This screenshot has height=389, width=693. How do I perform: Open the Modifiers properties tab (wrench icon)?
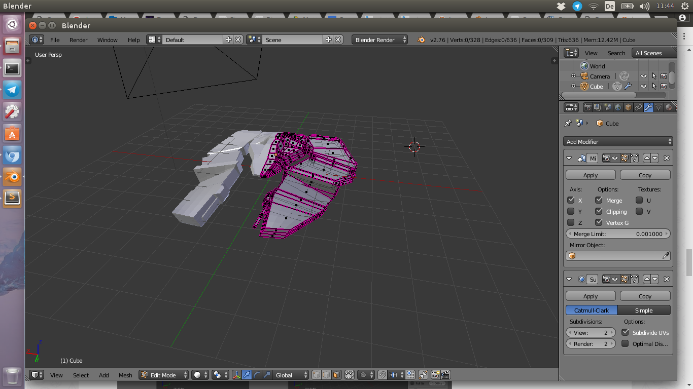click(648, 107)
